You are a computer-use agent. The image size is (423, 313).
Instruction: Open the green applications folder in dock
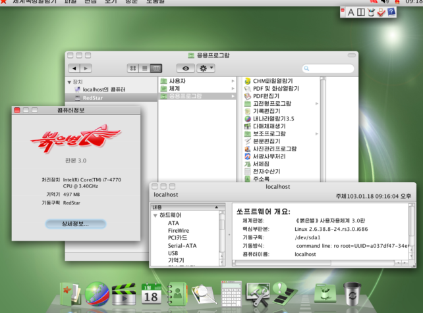(325, 294)
